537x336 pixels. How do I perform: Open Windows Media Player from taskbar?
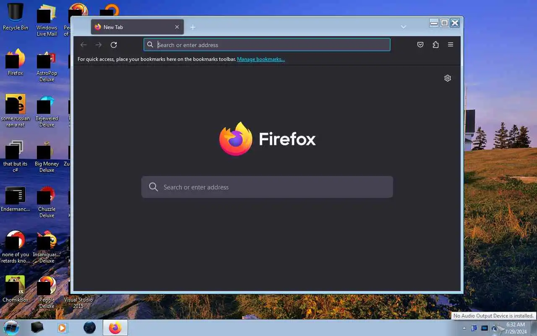point(63,328)
